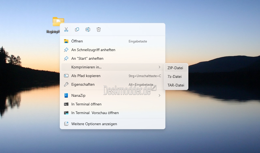260x153 pixels.
Task: Select In Terminal öffnen
Action: point(86,104)
